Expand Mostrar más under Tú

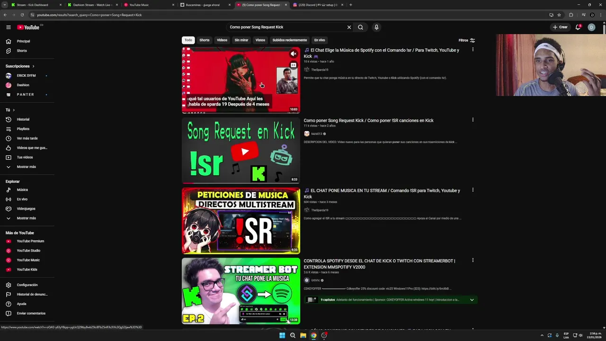pyautogui.click(x=27, y=167)
